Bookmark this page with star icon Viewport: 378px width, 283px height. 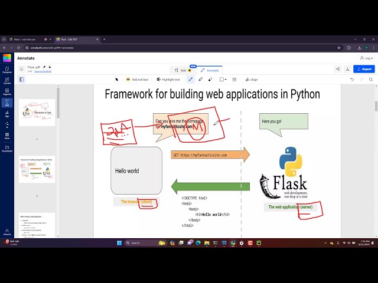(339, 48)
